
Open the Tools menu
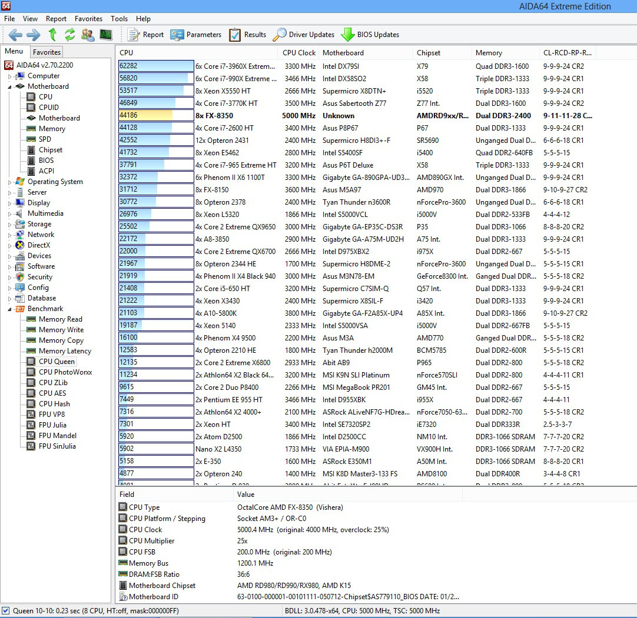point(119,19)
